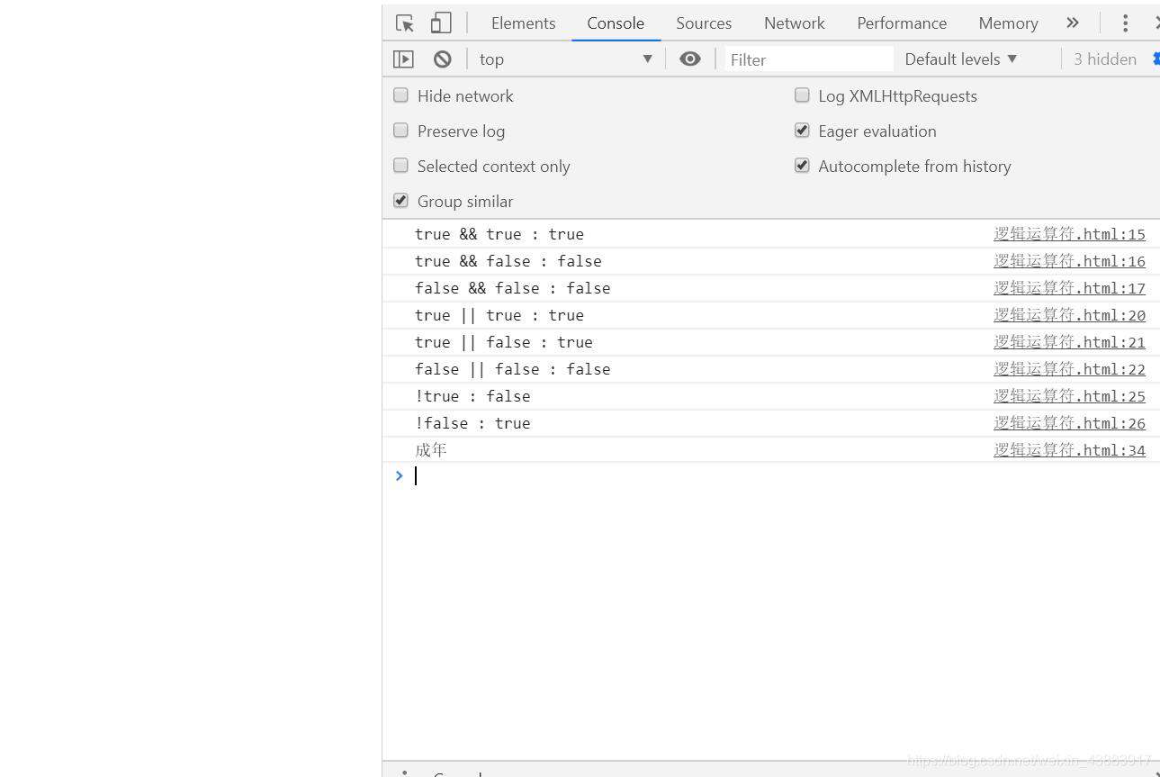
Task: Uncheck the Group similar checkbox
Action: point(400,201)
